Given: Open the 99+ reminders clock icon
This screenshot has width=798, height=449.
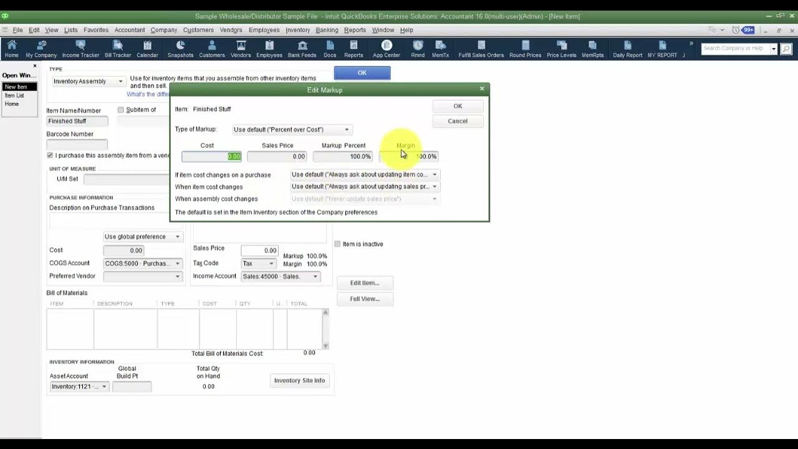Looking at the screenshot, I should (x=743, y=30).
